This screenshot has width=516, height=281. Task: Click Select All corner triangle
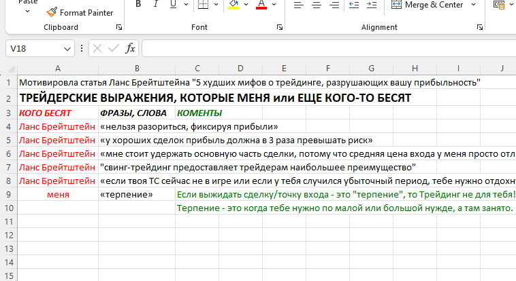click(x=11, y=69)
